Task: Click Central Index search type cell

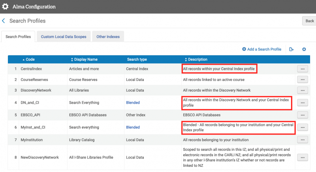Action: [137, 69]
